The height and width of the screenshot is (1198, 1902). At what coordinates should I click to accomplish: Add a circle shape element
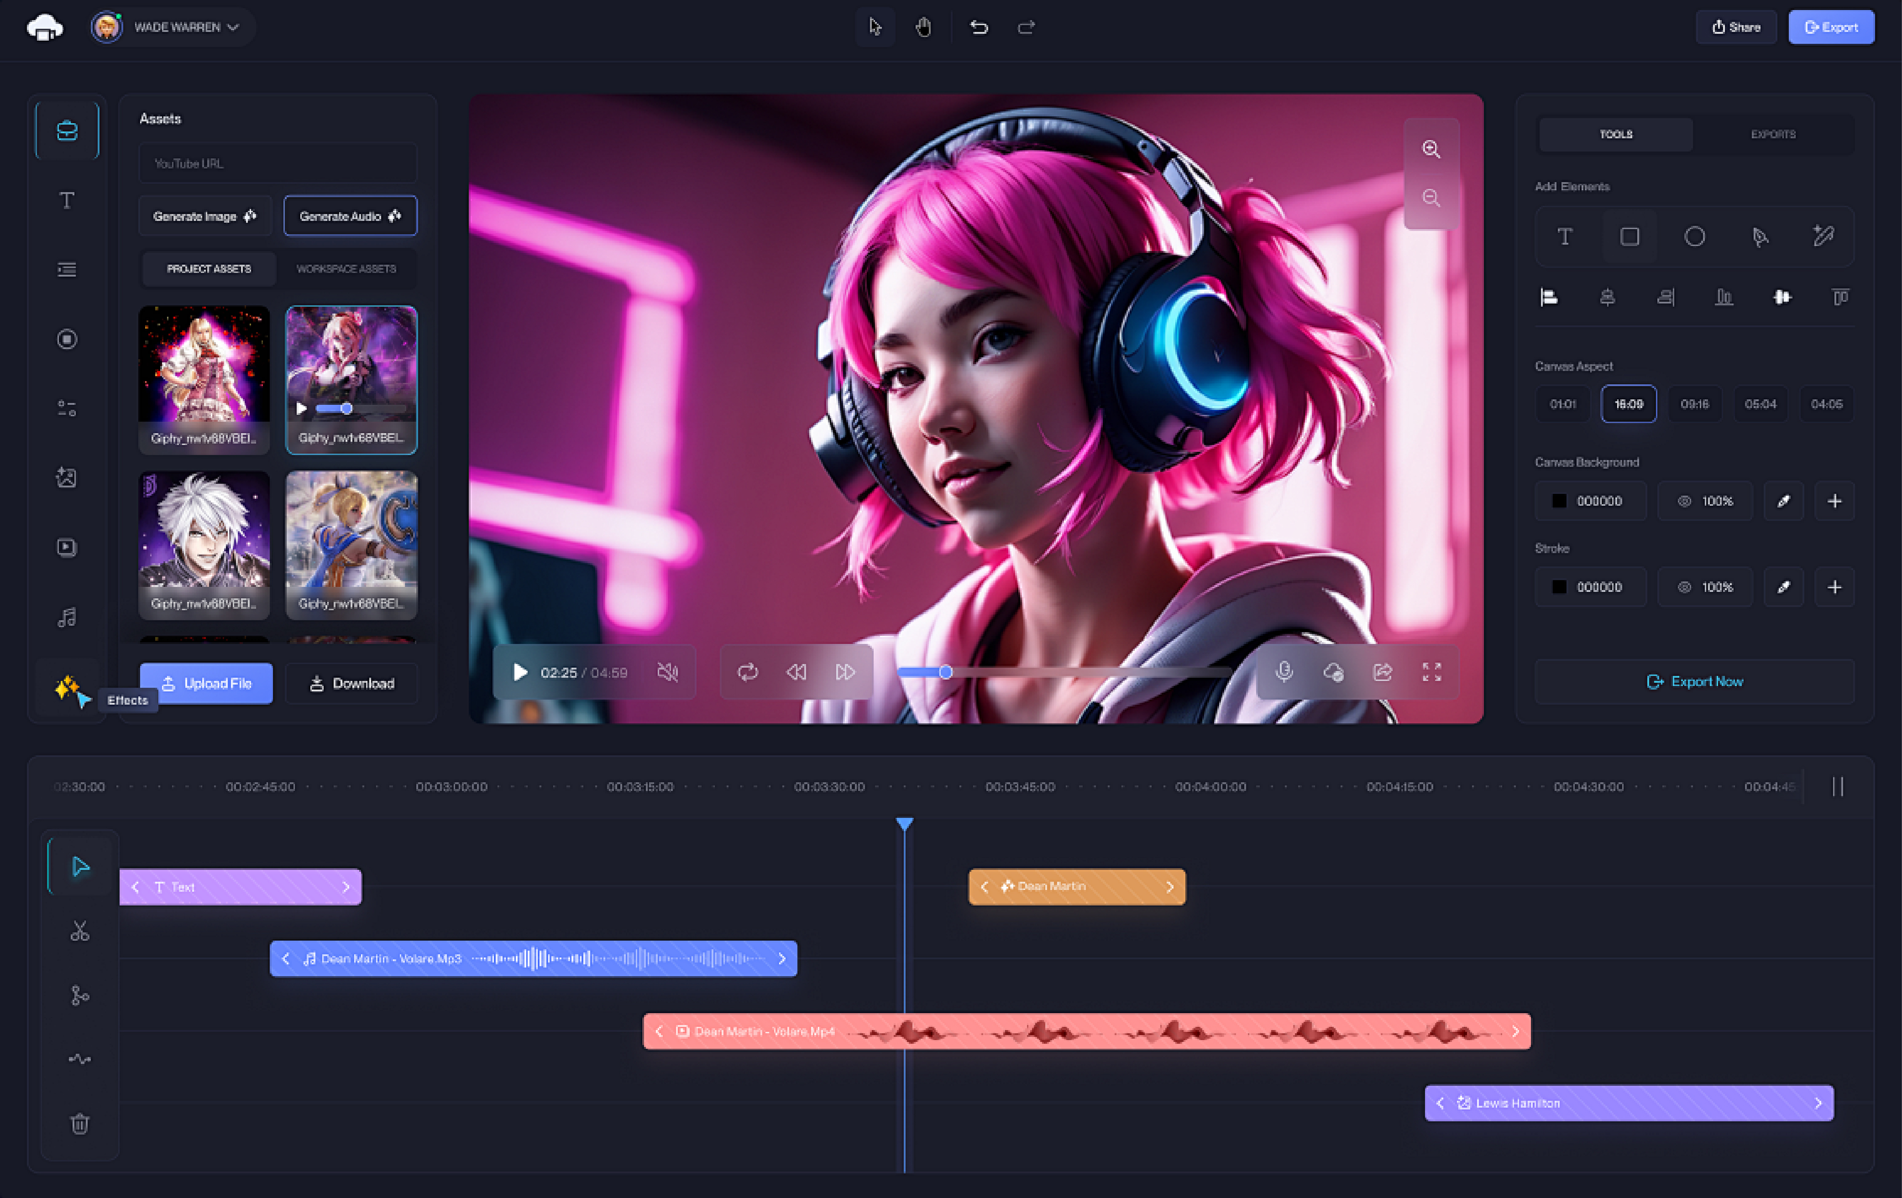tap(1694, 236)
